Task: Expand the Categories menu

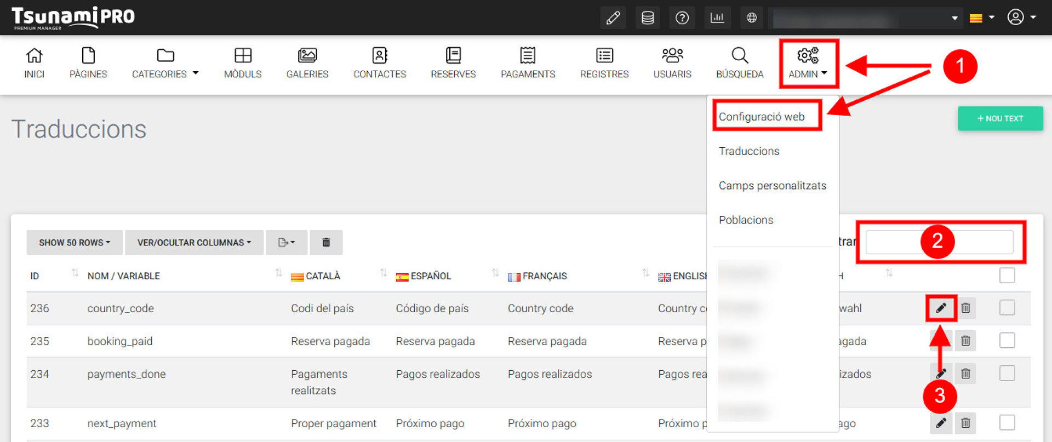Action: click(165, 63)
